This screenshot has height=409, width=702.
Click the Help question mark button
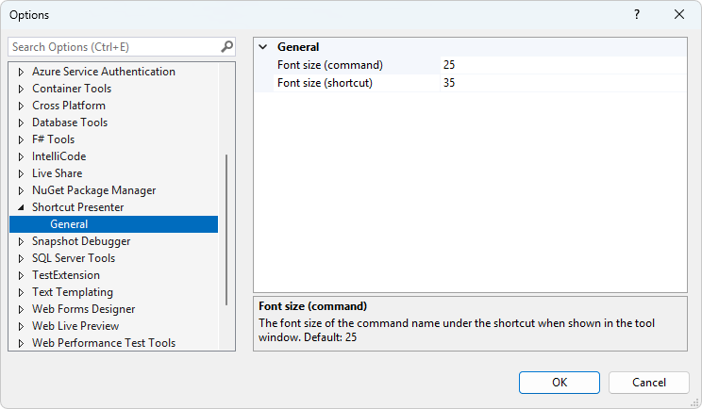point(637,15)
